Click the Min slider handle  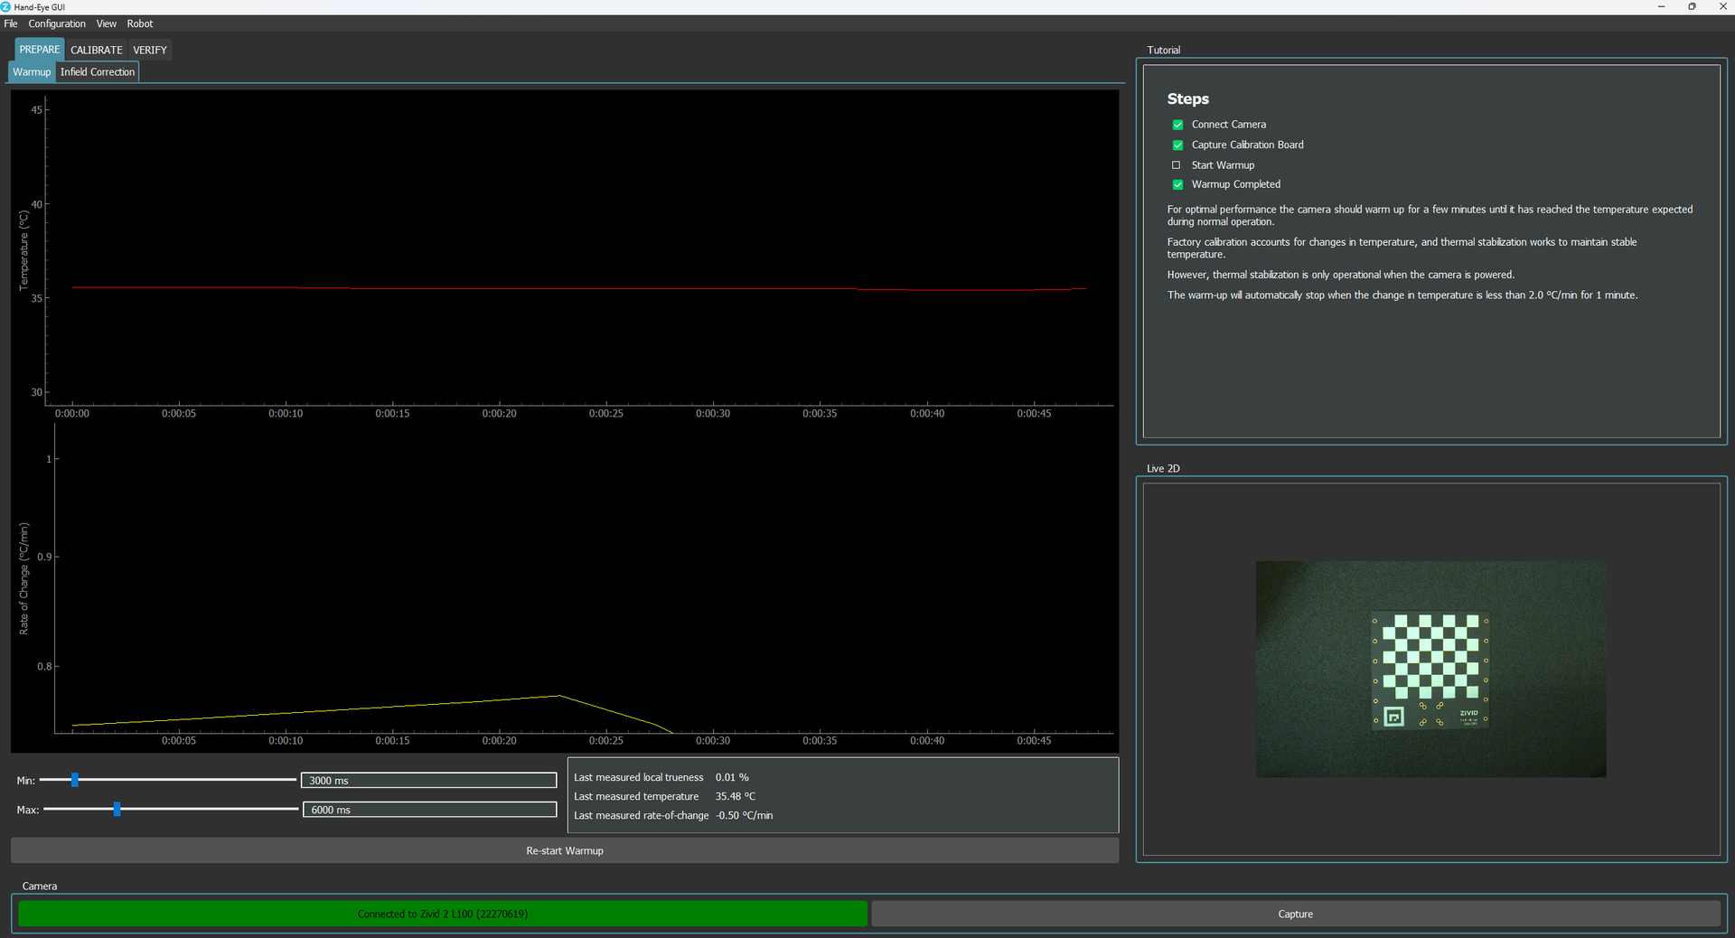[75, 780]
